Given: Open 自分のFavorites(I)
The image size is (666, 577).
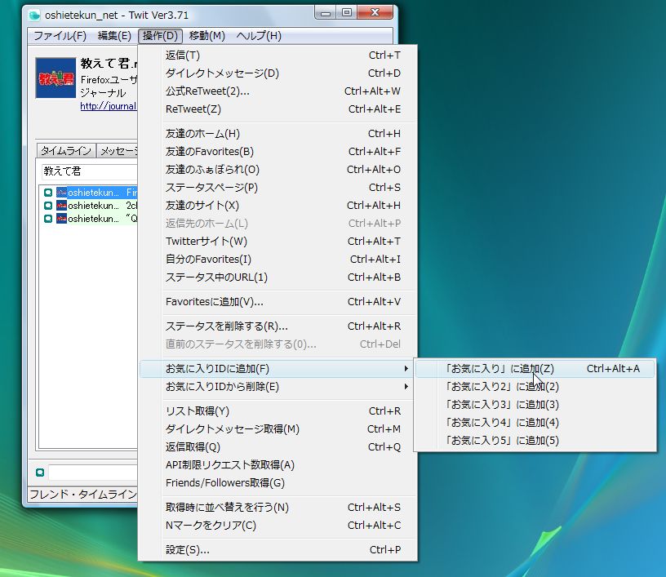Looking at the screenshot, I should coord(278,259).
